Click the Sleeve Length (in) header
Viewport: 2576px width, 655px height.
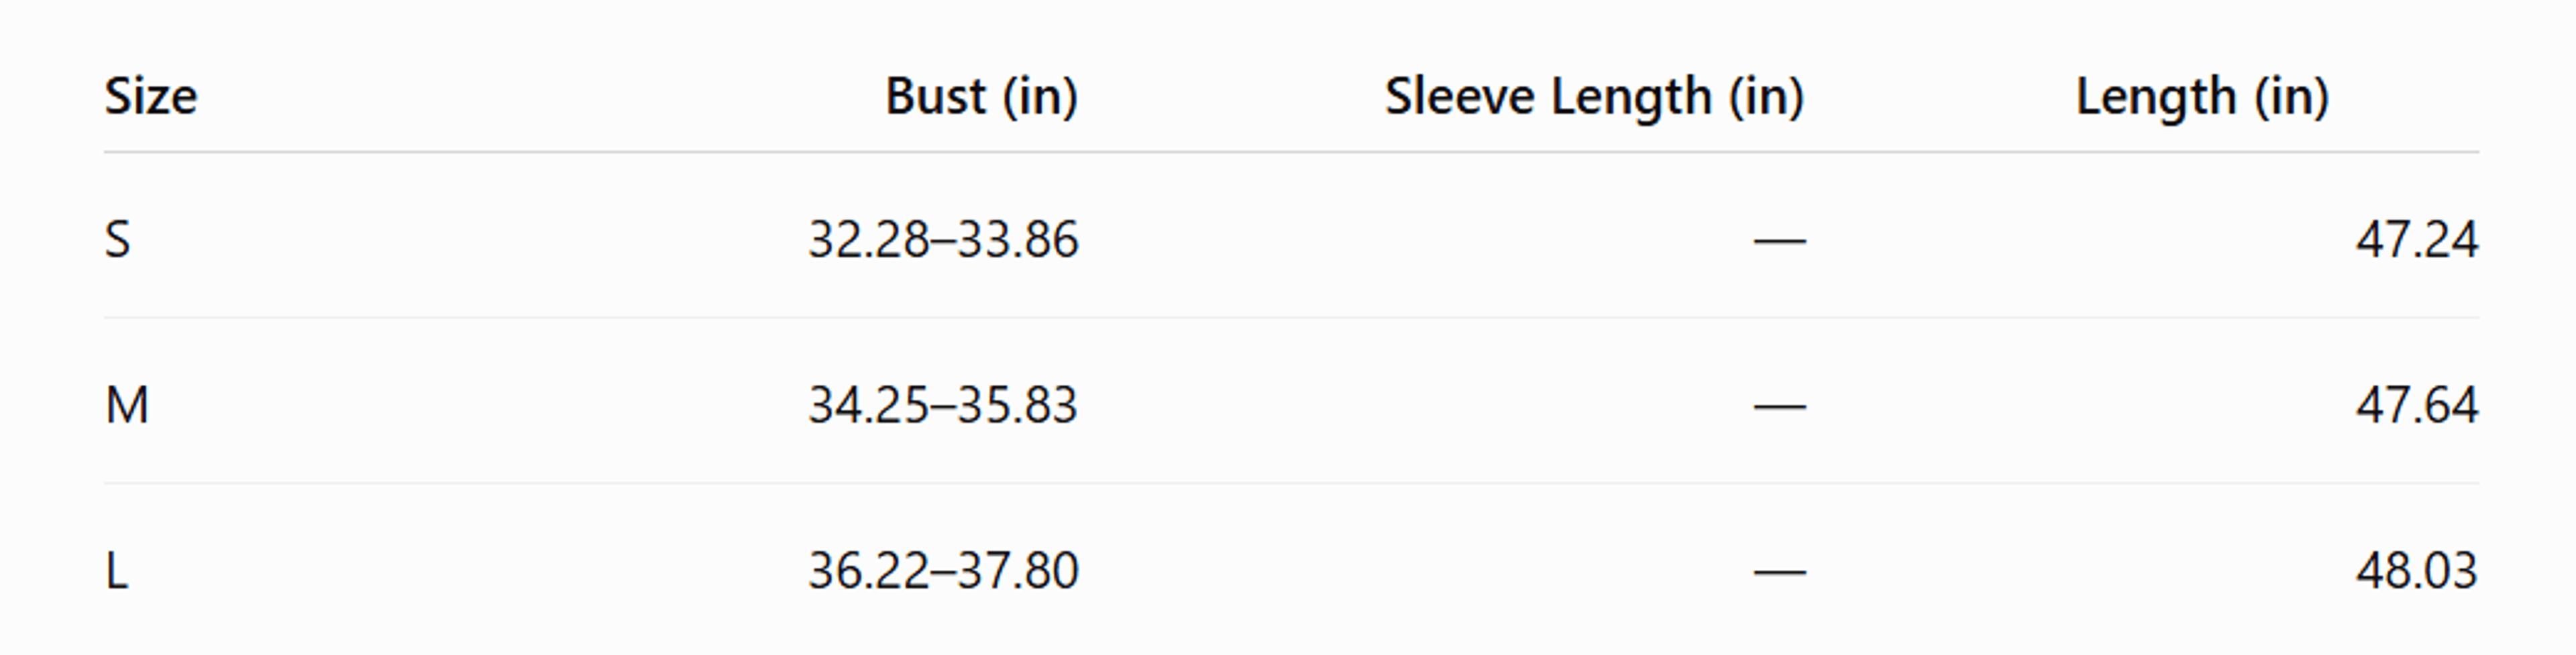(x=1594, y=97)
